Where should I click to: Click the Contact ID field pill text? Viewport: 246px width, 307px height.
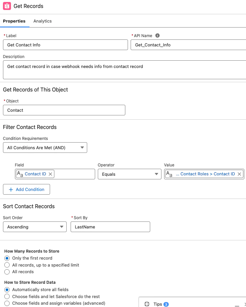point(35,174)
